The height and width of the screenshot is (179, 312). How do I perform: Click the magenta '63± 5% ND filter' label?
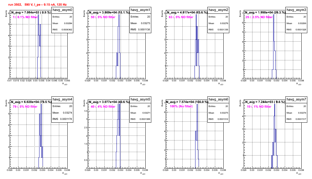tap(181, 17)
